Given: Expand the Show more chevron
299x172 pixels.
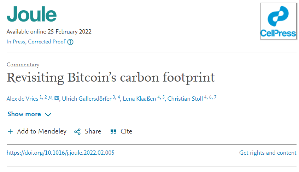Looking at the screenshot, I should click(48, 114).
